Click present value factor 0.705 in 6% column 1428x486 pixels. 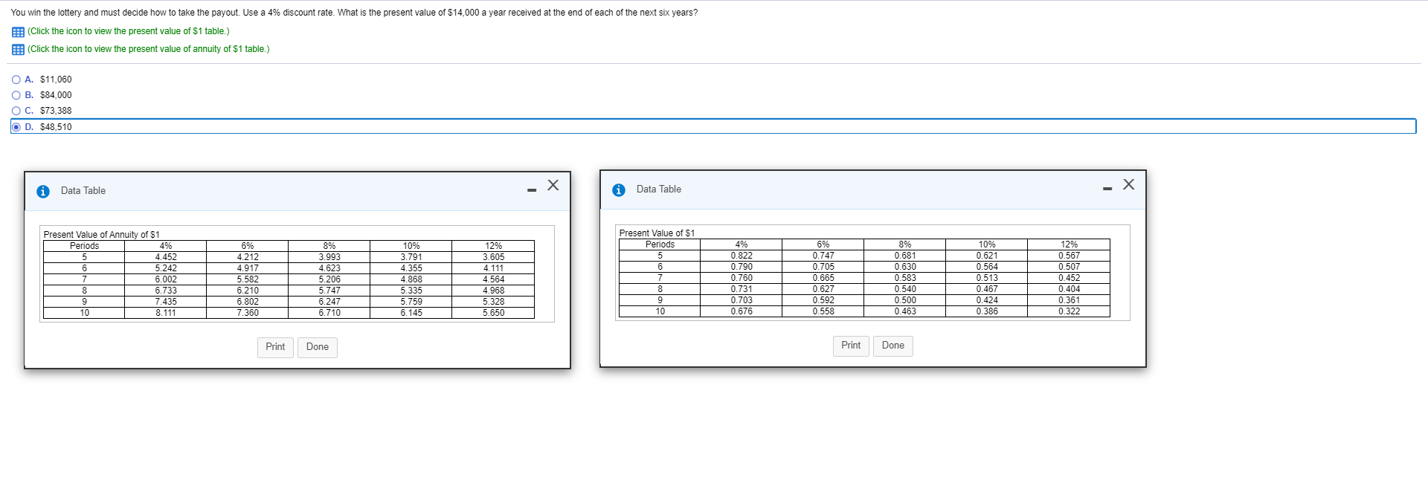coord(823,267)
